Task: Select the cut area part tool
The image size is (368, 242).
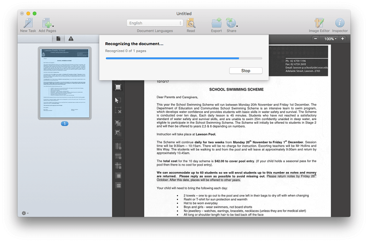Action: [x=118, y=133]
